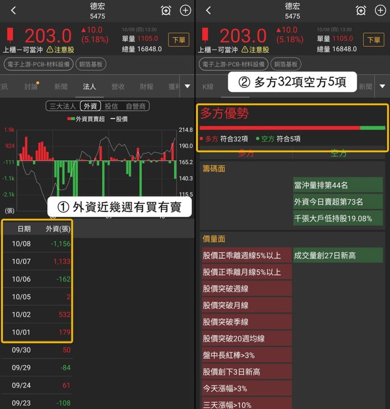Tap 外資(張) column header
The image size is (390, 409).
click(x=58, y=229)
